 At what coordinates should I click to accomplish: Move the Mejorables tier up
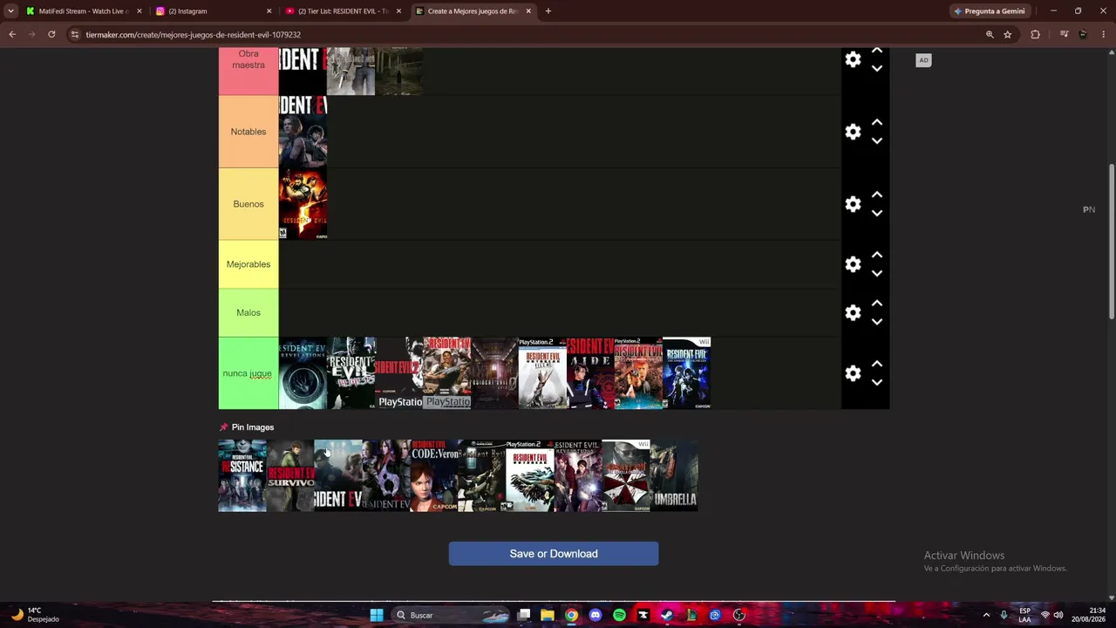(x=877, y=256)
